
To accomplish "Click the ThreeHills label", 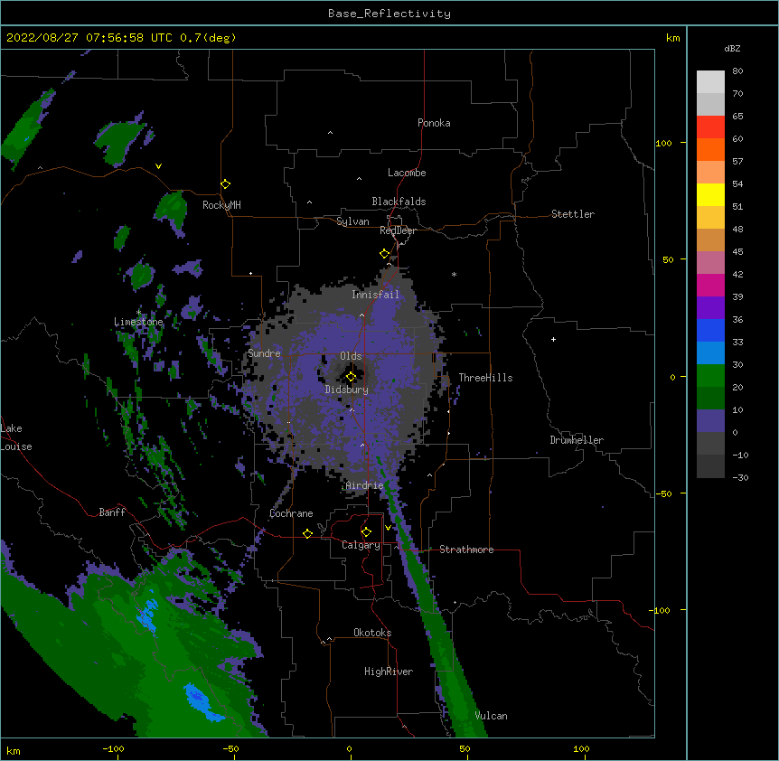I will coord(485,378).
